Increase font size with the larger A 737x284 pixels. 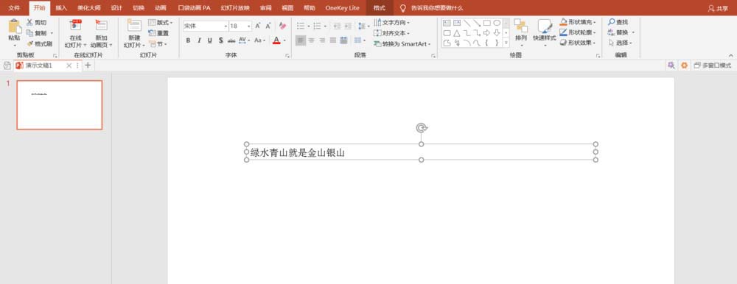click(x=257, y=26)
